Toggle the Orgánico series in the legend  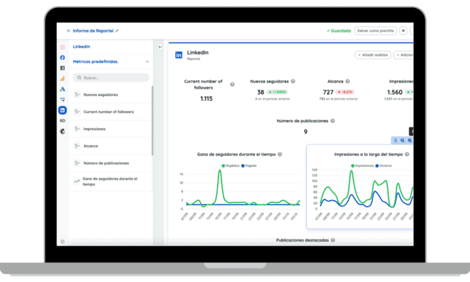tap(229, 166)
